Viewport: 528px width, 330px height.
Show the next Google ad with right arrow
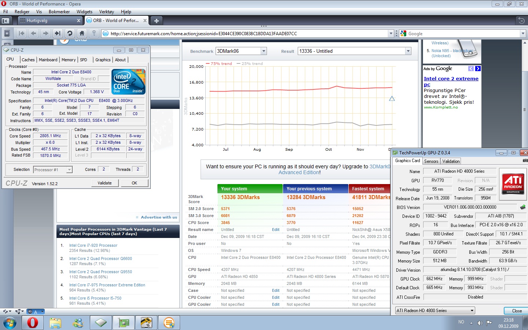[478, 69]
